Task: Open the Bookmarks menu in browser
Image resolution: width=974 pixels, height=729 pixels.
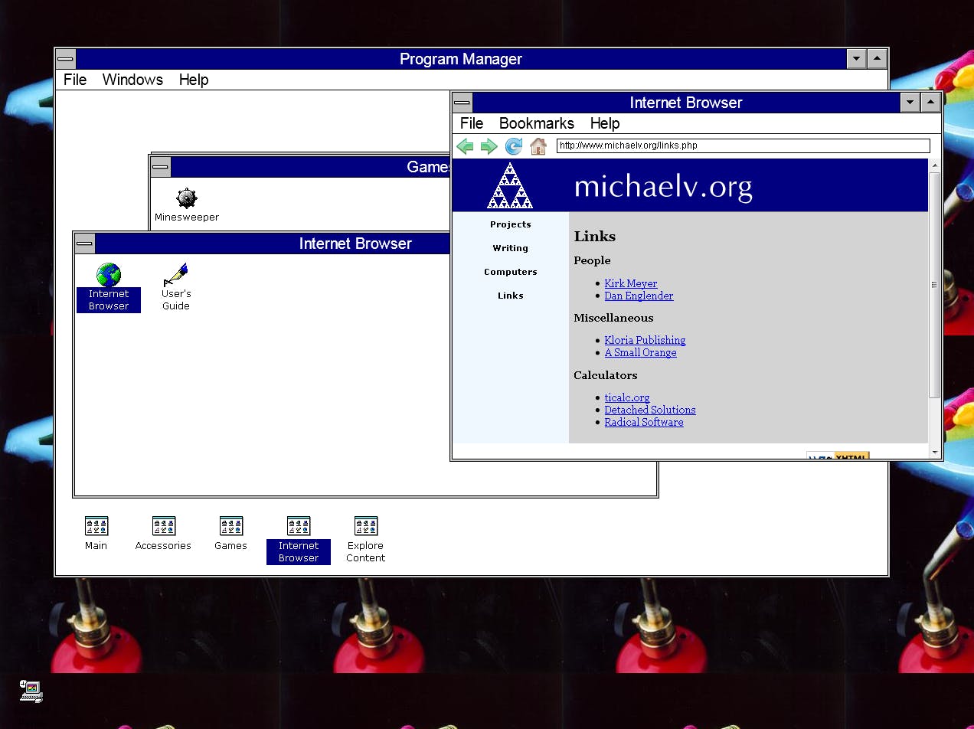Action: point(536,123)
